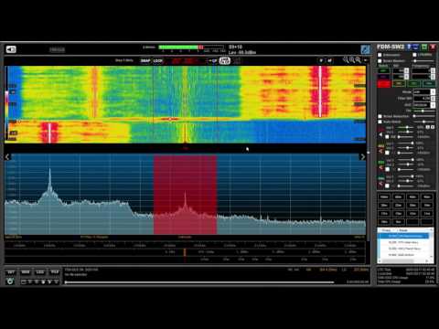Image resolution: width=439 pixels, height=329 pixels.
Task: Pan the spectrum with the left arrow
Action: pos(7,157)
